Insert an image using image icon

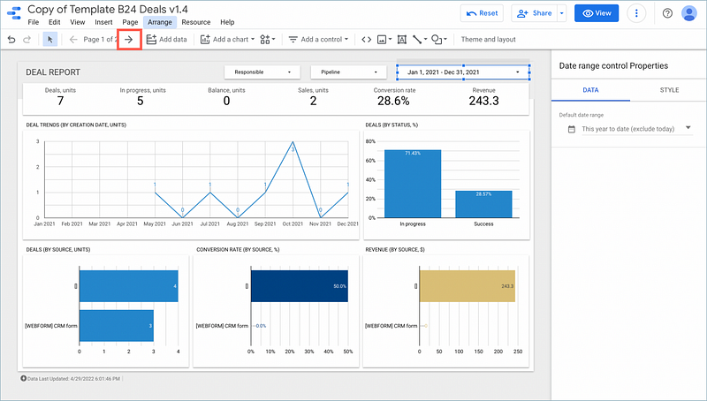point(384,40)
